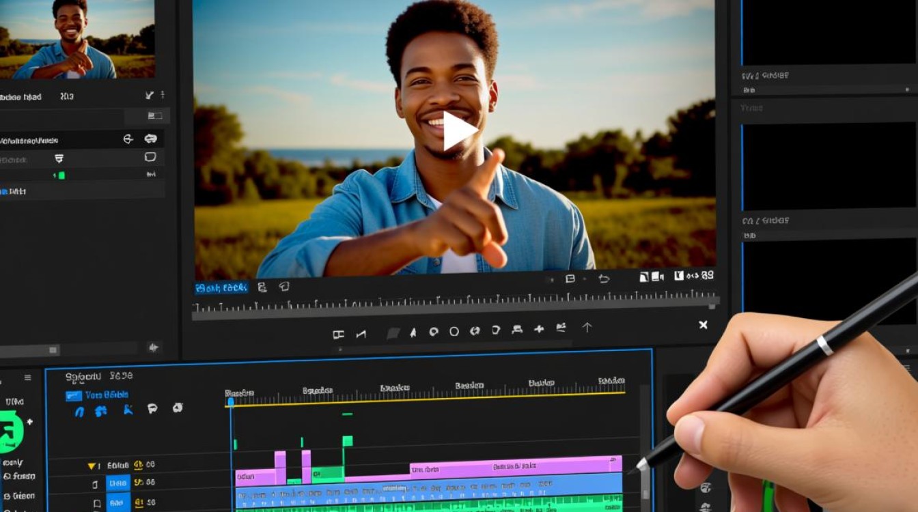Viewport: 918px width, 512px height.
Task: Click the green app logo at the bottom left
Action: (x=12, y=431)
